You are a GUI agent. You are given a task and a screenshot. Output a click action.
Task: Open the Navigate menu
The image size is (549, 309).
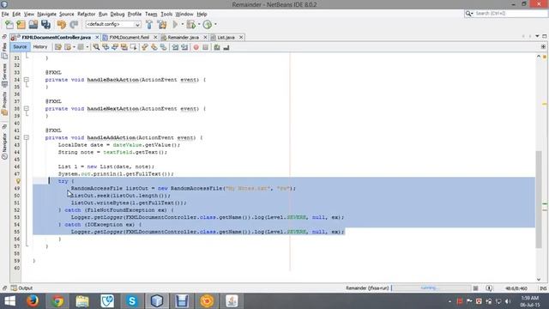coord(47,14)
